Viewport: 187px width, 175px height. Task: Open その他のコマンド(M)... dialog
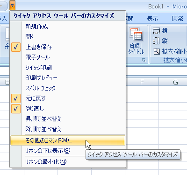[68, 140]
